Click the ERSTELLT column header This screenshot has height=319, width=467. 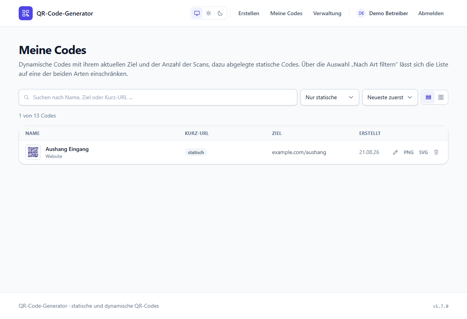click(x=370, y=133)
